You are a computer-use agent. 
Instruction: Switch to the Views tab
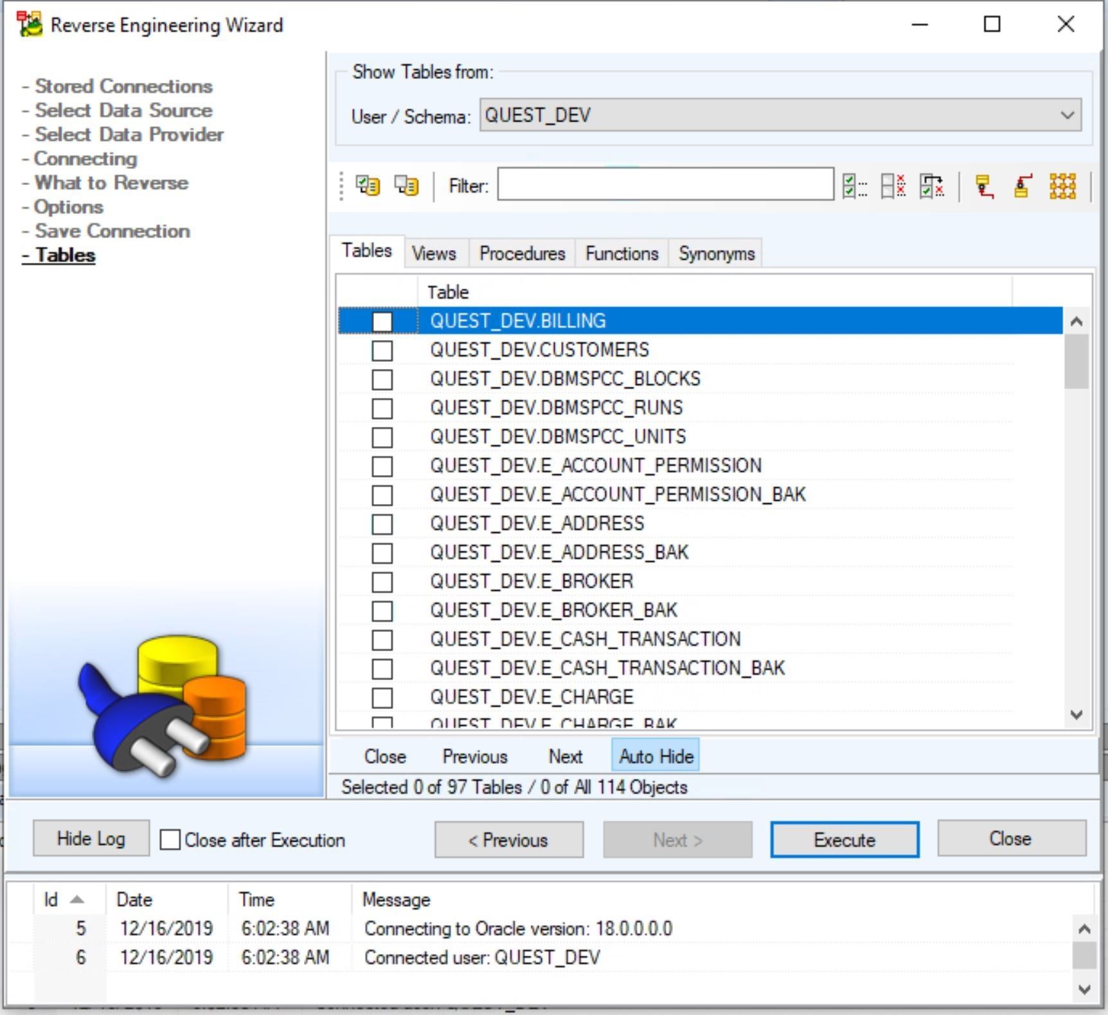(434, 253)
